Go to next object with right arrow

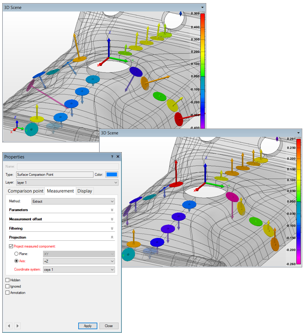click(17, 326)
